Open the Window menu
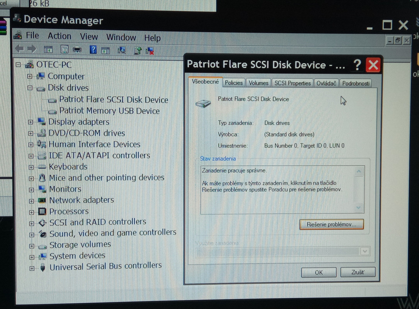 121,37
